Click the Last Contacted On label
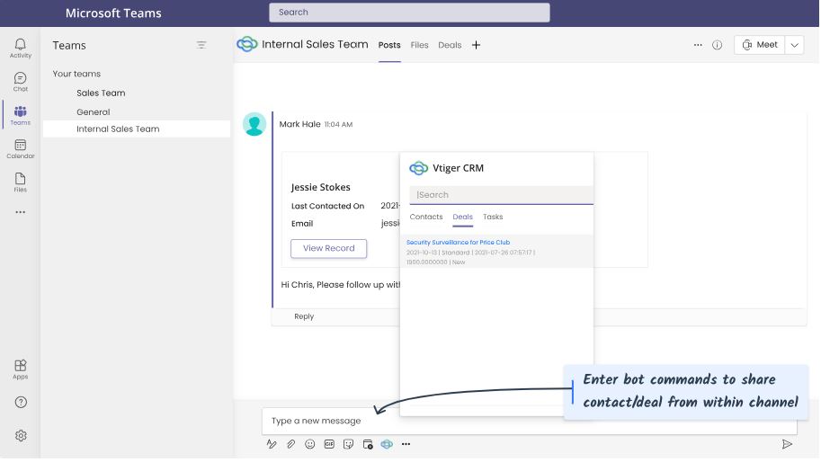This screenshot has height=462, width=821. coord(328,206)
